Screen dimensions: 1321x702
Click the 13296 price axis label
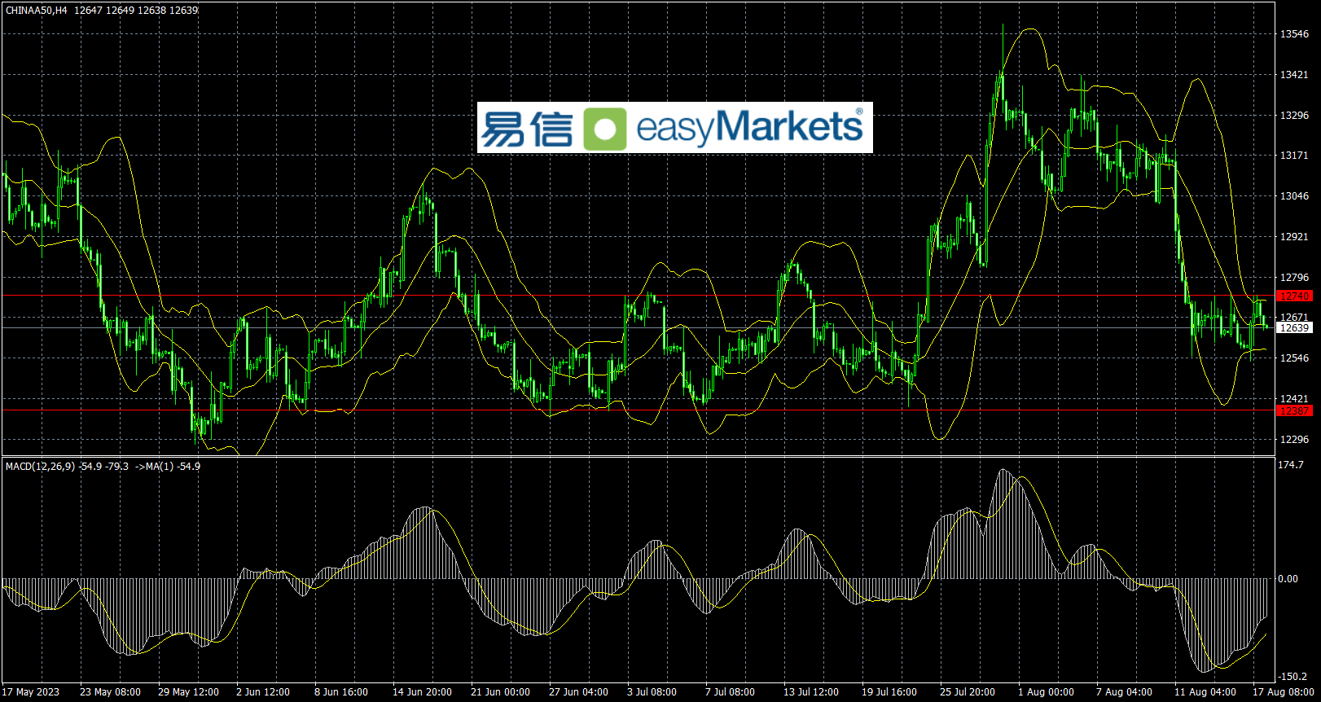(1294, 116)
